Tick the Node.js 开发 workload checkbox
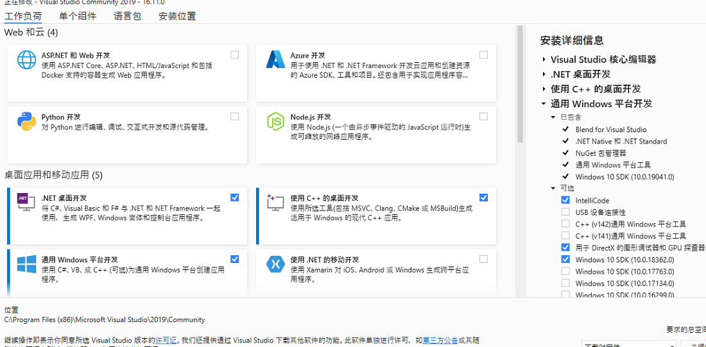 483,117
